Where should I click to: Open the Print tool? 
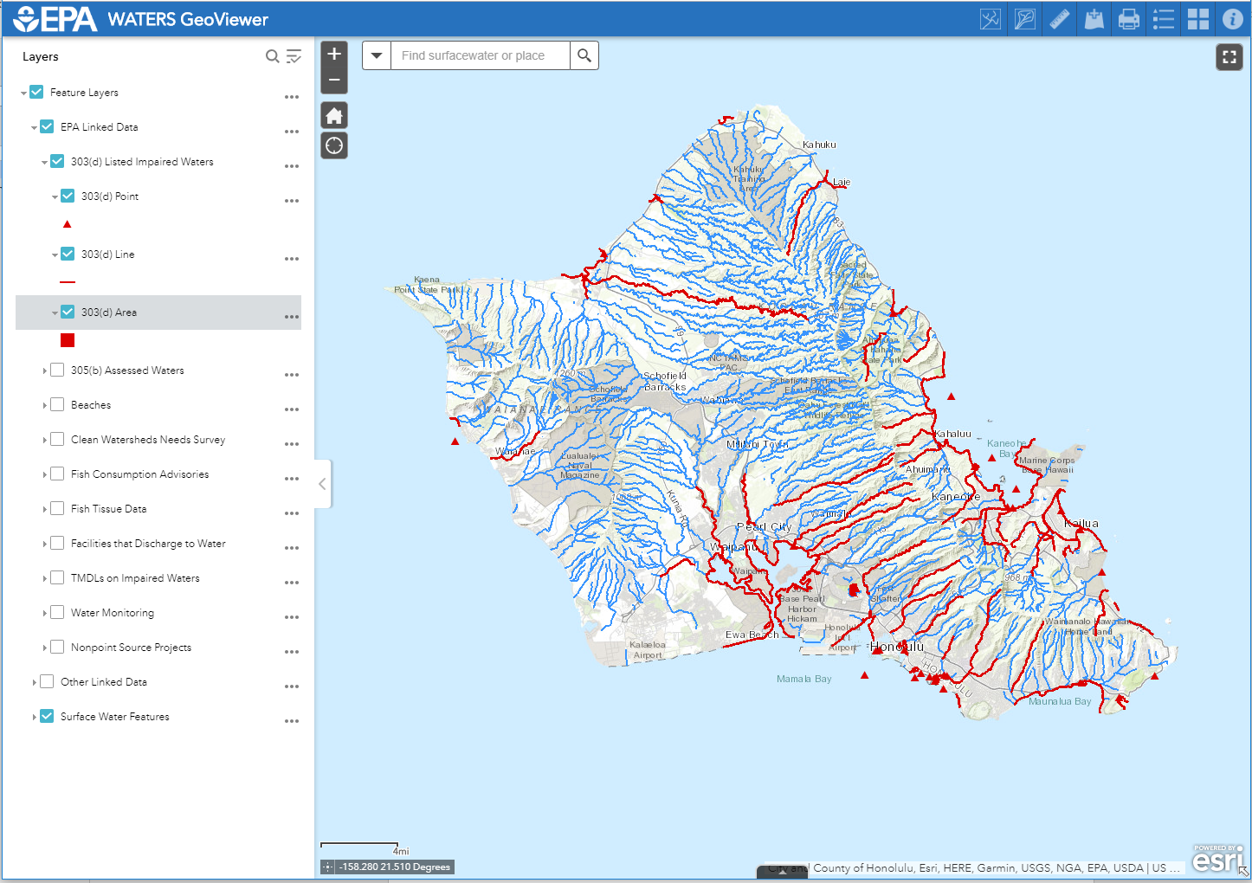(1128, 18)
